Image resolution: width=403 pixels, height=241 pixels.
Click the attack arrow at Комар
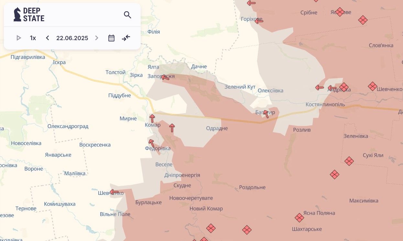[x=152, y=118]
